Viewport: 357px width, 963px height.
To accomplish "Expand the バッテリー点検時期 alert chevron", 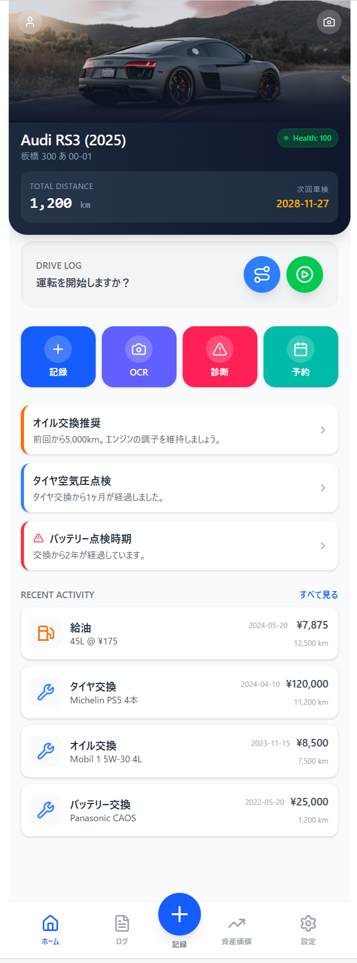I will coord(323,546).
